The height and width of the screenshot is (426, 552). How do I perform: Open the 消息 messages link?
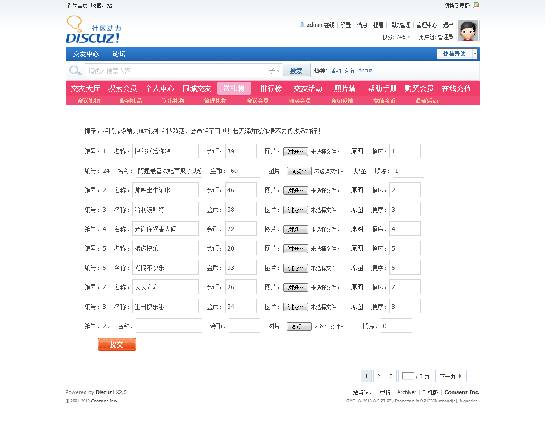tap(362, 25)
